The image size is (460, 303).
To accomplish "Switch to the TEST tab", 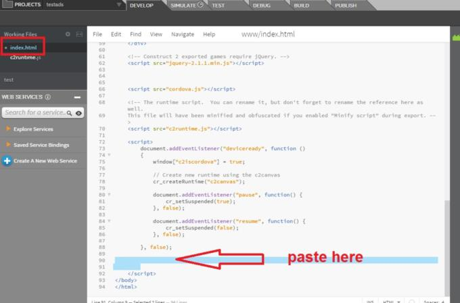I will coord(218,5).
